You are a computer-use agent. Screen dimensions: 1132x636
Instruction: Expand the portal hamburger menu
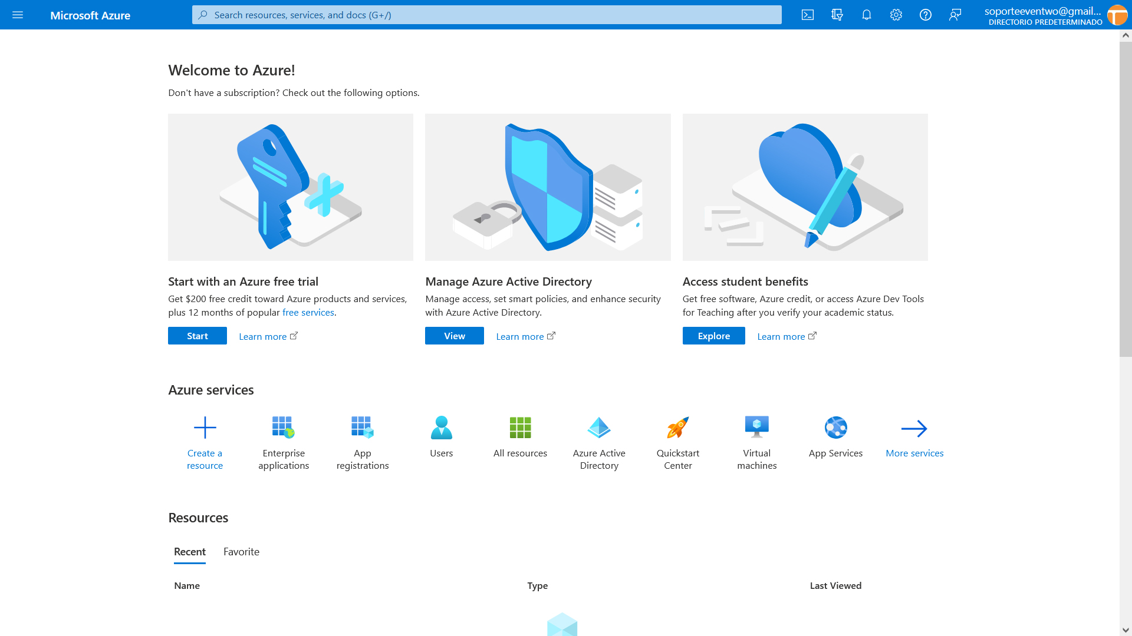18,15
